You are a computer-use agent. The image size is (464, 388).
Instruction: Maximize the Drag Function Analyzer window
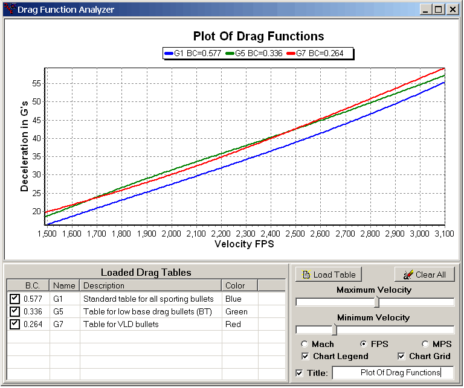[x=439, y=10]
